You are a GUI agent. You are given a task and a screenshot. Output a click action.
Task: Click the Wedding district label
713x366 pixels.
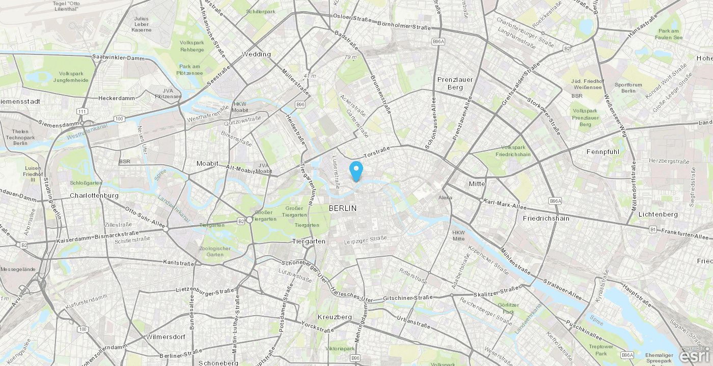[256, 54]
